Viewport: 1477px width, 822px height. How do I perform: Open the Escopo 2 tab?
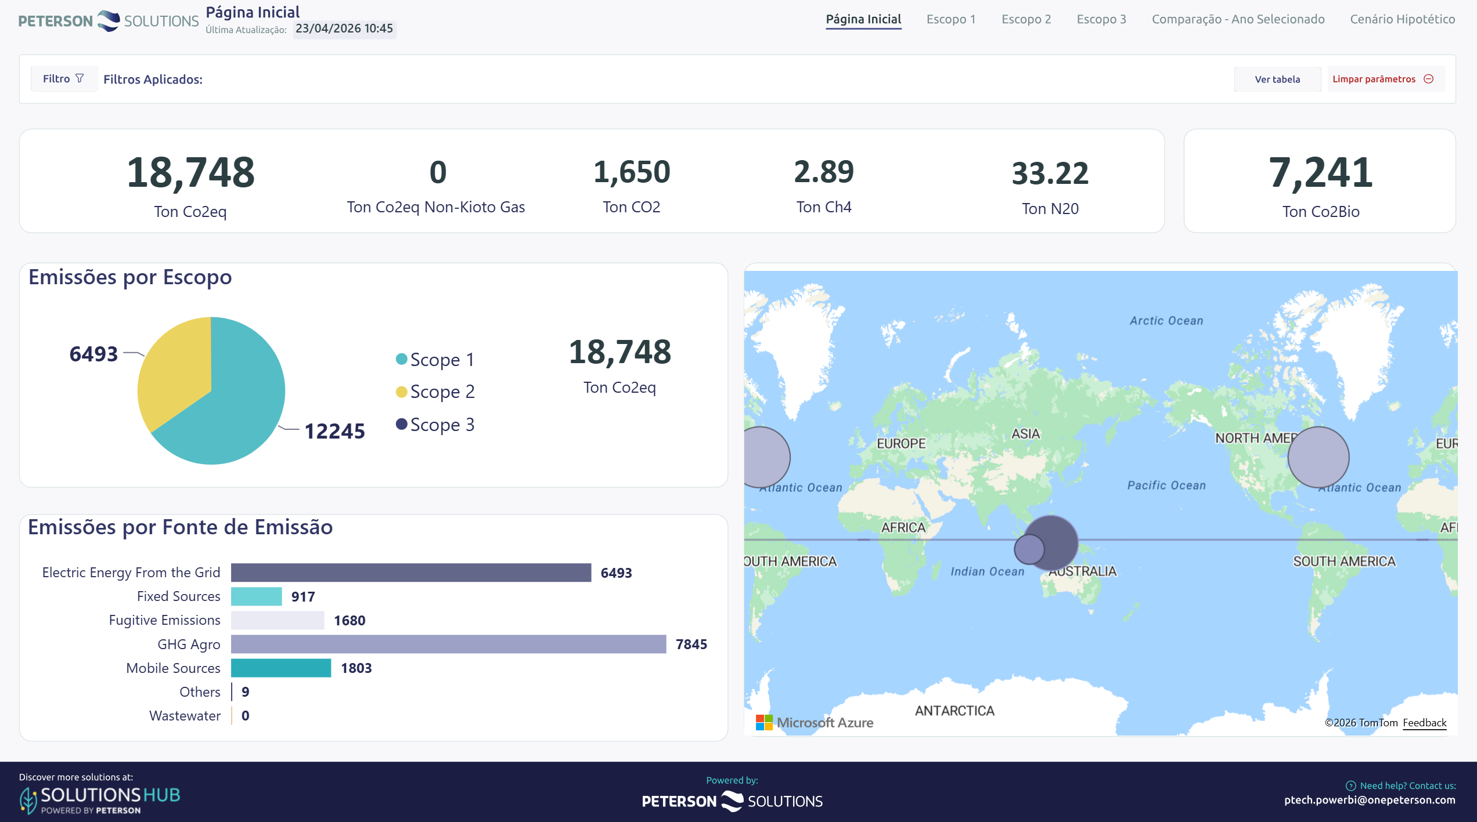point(1026,19)
